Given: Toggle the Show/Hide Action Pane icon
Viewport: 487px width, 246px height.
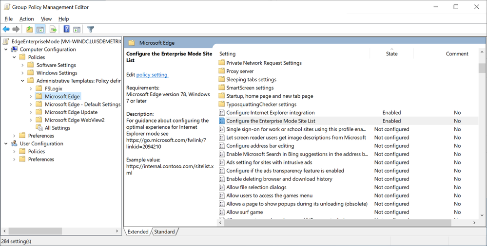Looking at the screenshot, I should click(x=77, y=29).
